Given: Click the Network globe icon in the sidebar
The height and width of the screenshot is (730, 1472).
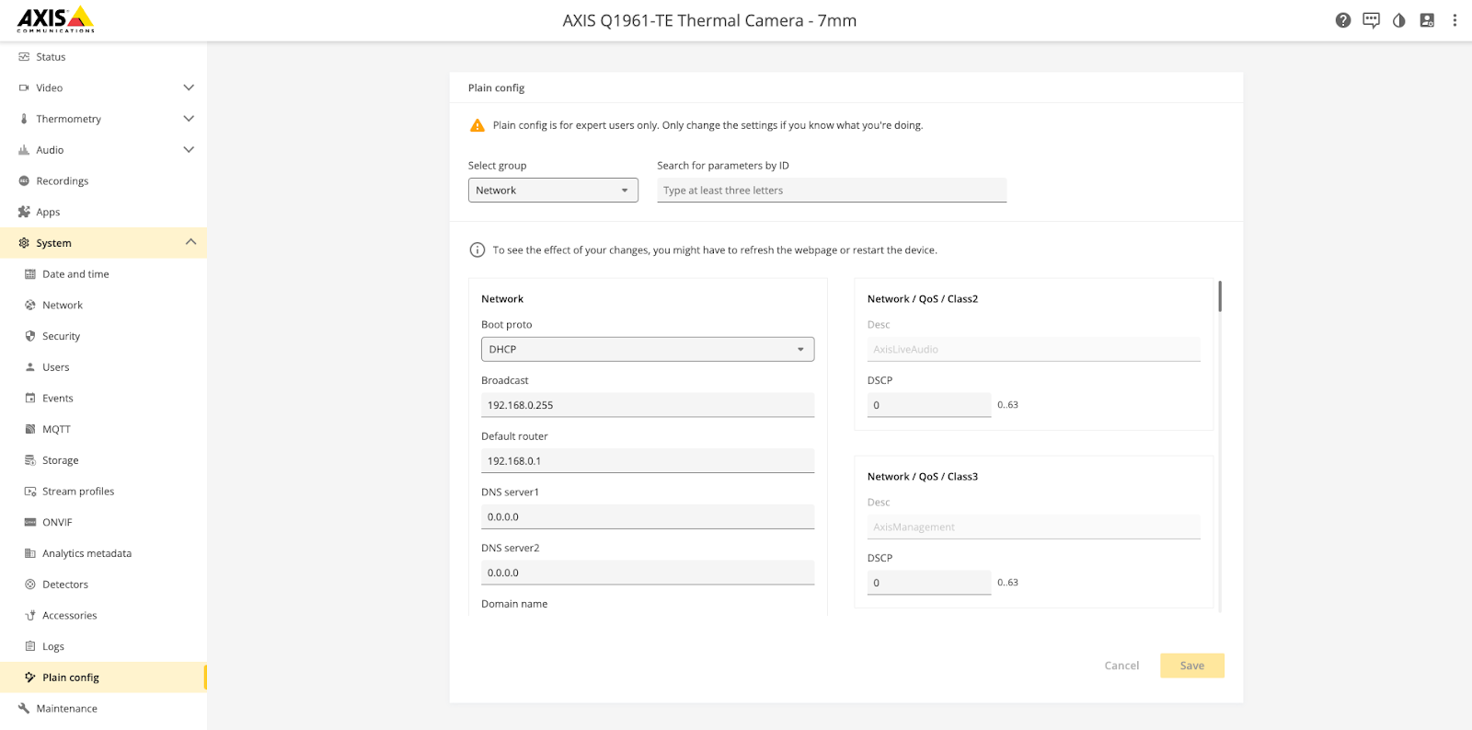Looking at the screenshot, I should 30,306.
